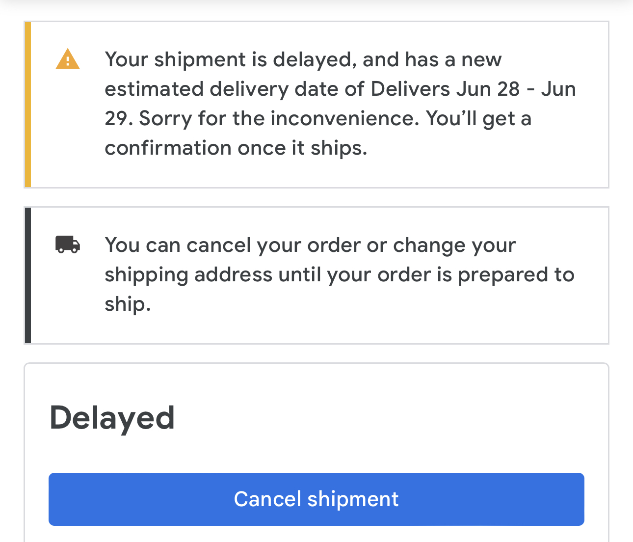
Task: Click the 'Sorry for the inconvenience' sentence
Action: click(x=279, y=118)
